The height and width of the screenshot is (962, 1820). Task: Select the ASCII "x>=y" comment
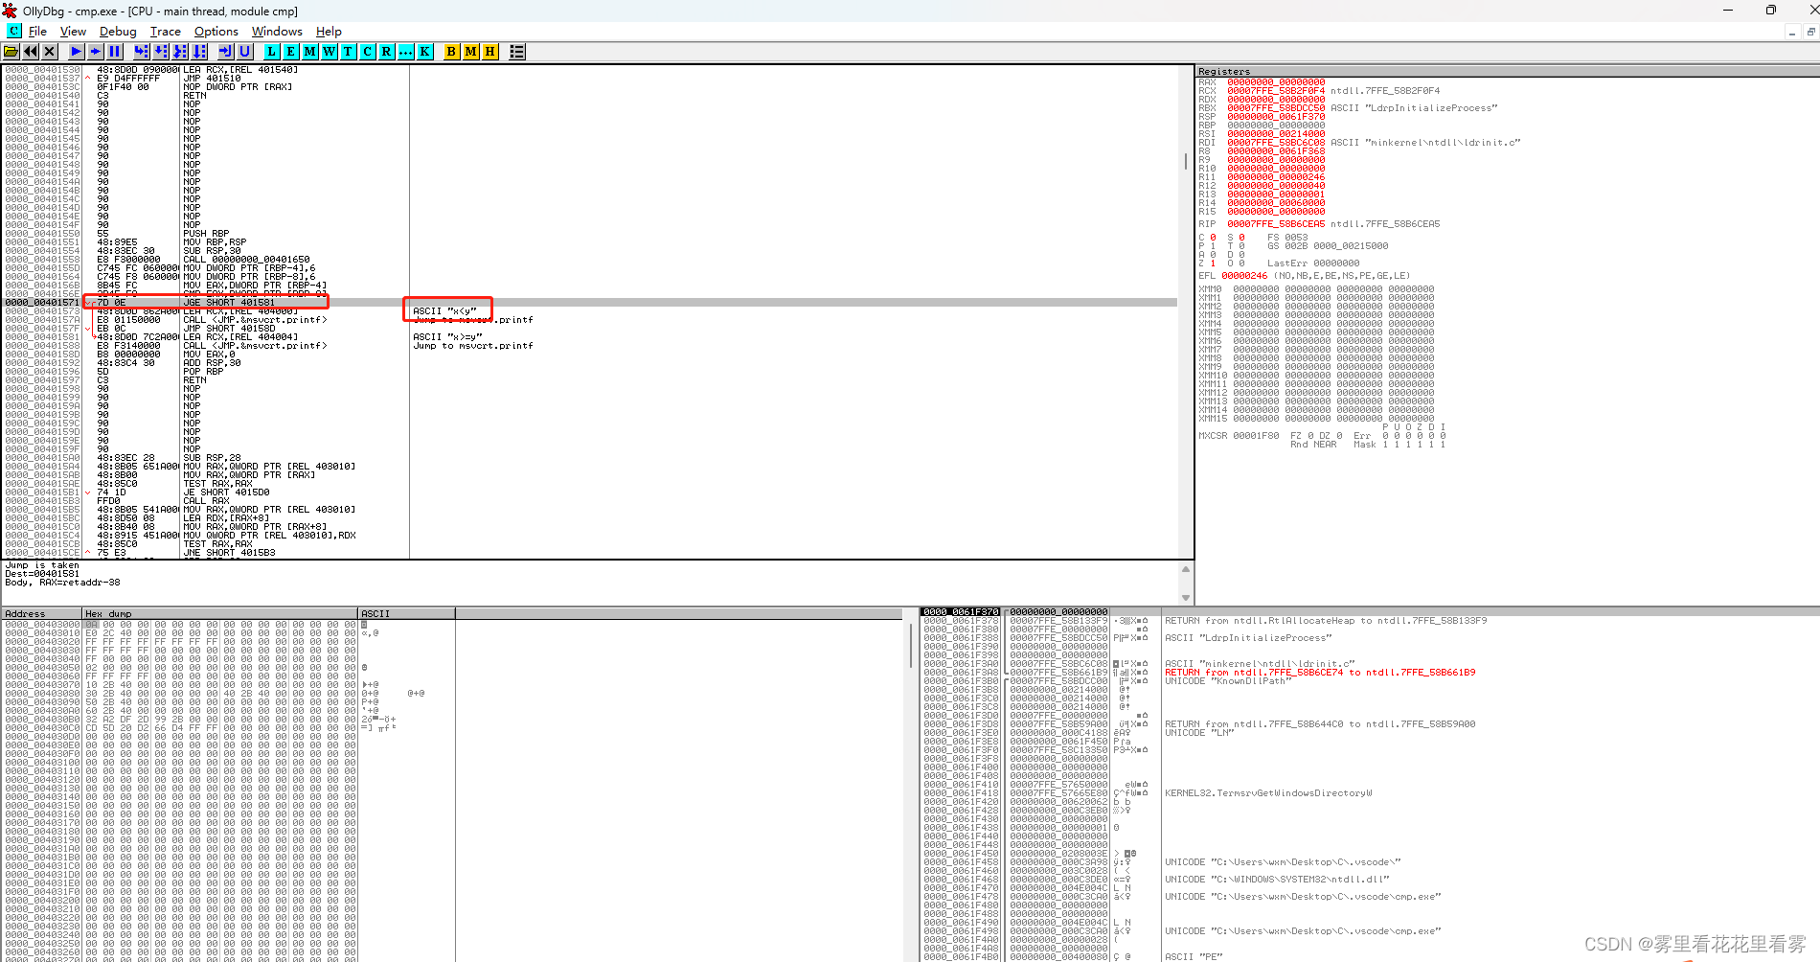[447, 337]
